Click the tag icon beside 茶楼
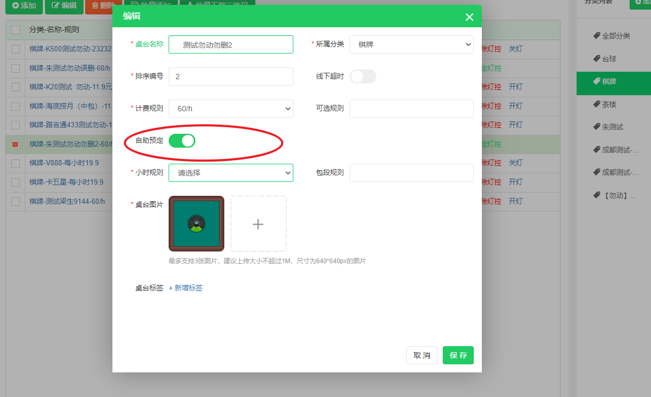 point(596,104)
